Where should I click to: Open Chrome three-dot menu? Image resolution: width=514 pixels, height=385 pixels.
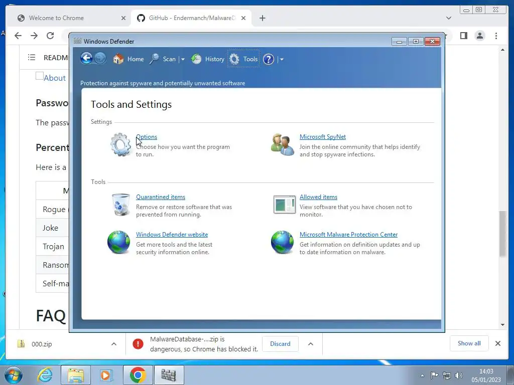(496, 36)
